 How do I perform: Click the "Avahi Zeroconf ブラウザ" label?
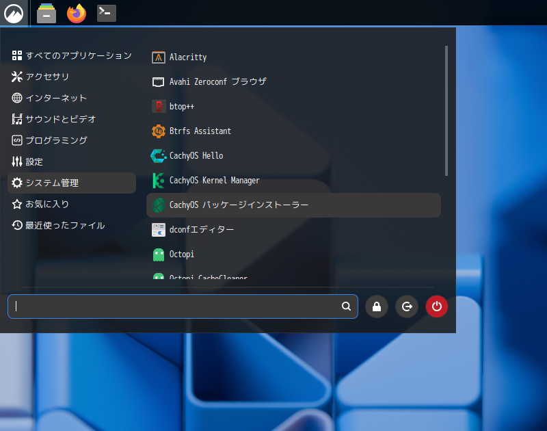click(218, 81)
